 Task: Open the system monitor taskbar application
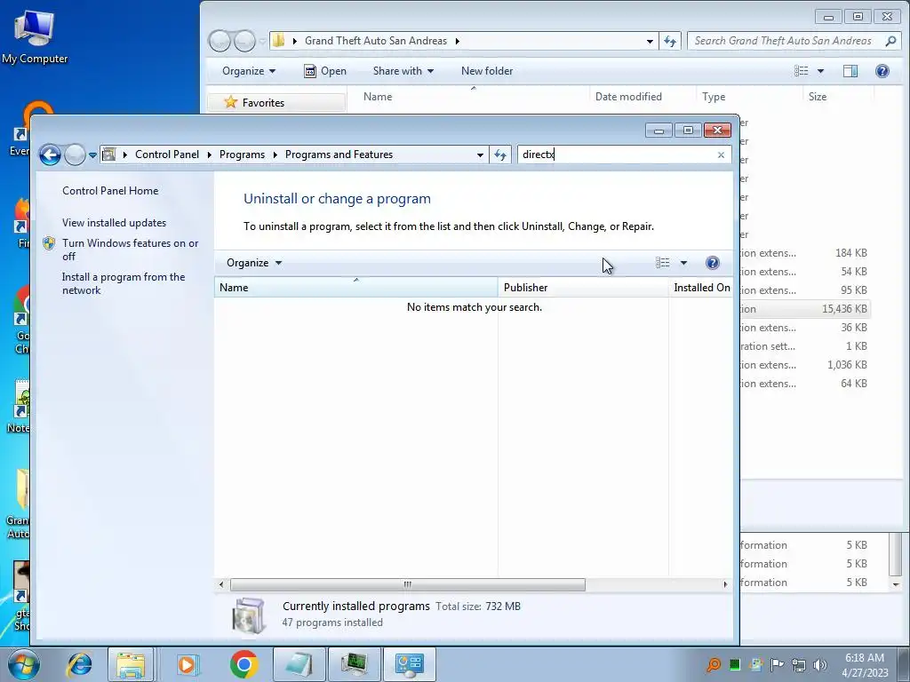click(x=355, y=664)
